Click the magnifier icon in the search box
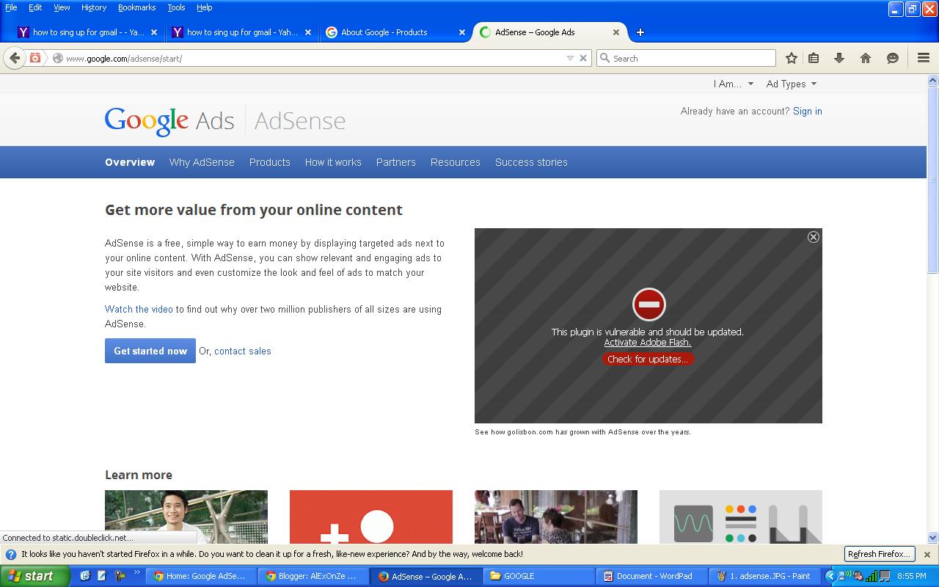This screenshot has width=939, height=587. coord(605,58)
